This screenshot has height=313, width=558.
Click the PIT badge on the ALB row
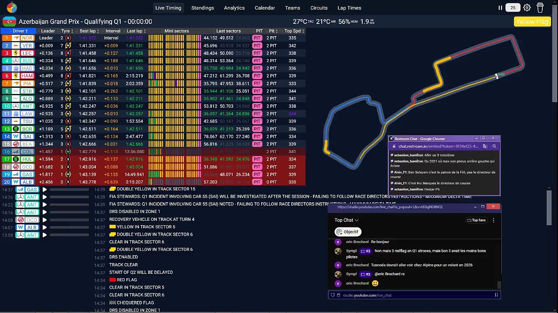coord(257,182)
